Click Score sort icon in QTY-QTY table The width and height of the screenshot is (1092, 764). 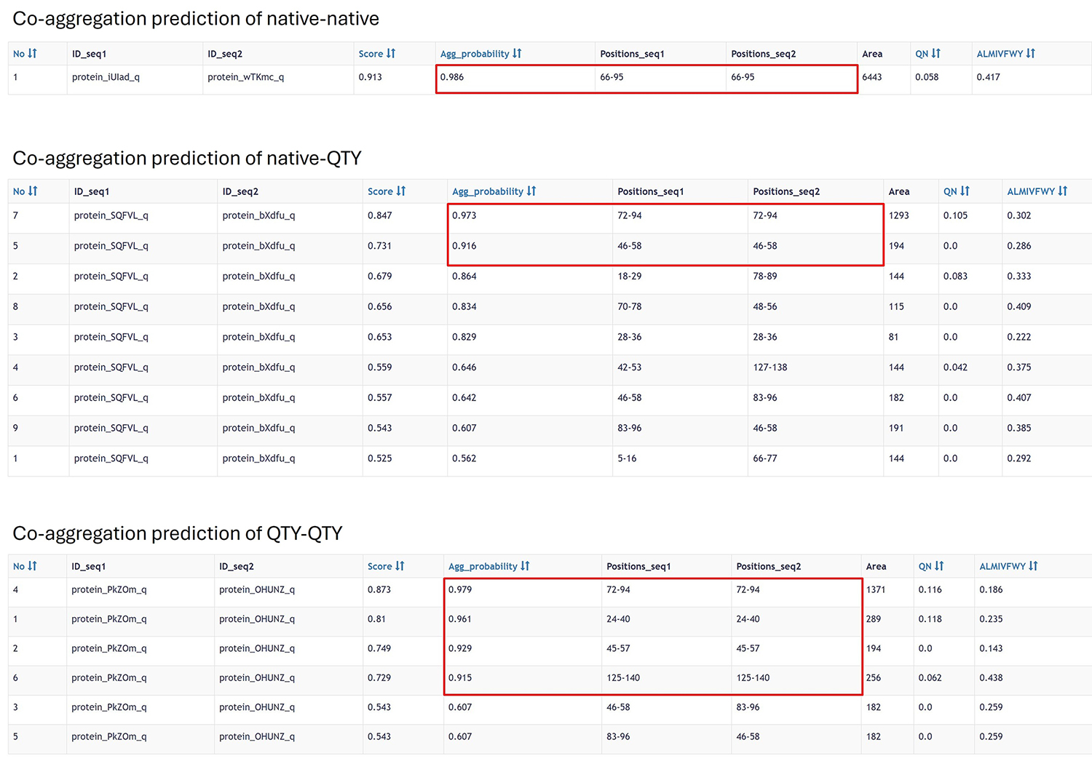click(x=400, y=566)
